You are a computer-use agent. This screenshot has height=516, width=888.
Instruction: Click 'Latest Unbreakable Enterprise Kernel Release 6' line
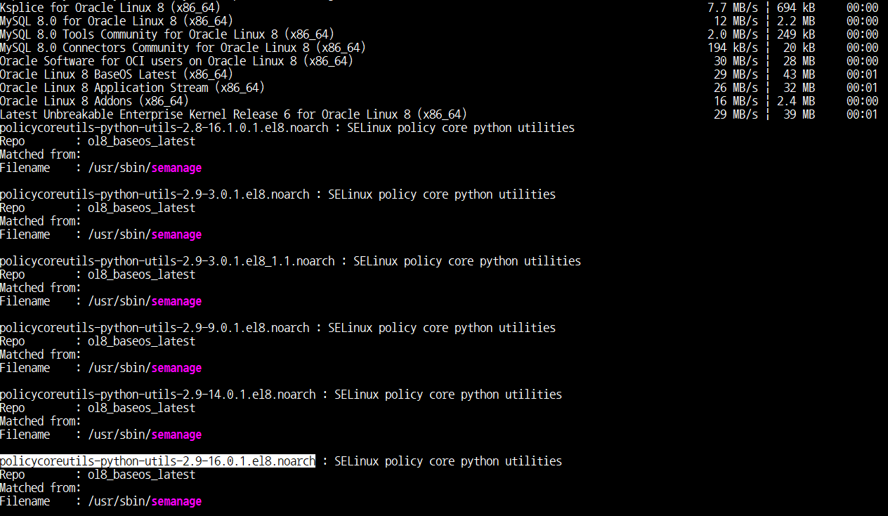(233, 114)
